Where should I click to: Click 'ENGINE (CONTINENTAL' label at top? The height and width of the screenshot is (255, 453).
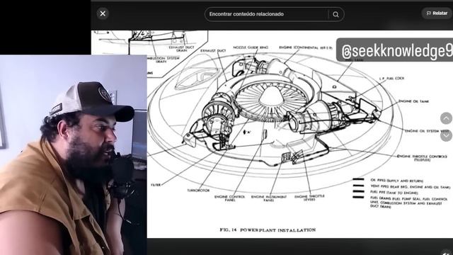[306, 47]
